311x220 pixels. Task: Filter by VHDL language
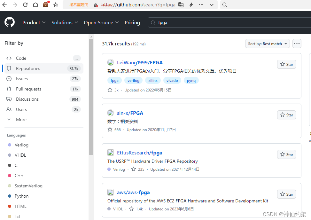(20, 155)
